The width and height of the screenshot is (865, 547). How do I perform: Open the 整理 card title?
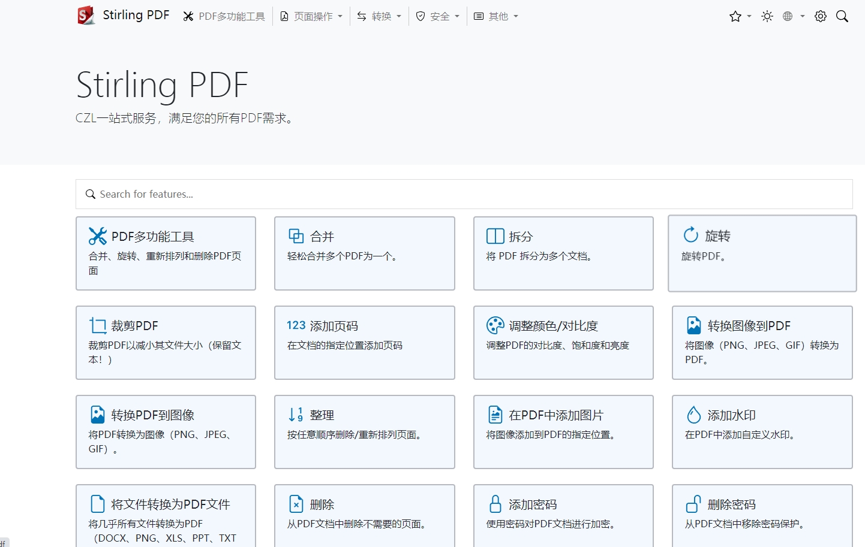322,415
